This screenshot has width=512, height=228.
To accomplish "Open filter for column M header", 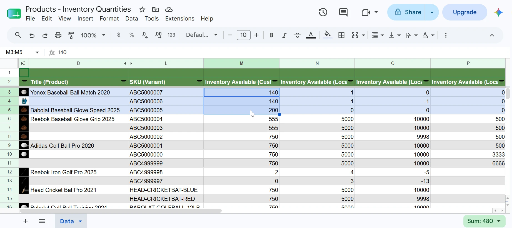I will pos(275,82).
